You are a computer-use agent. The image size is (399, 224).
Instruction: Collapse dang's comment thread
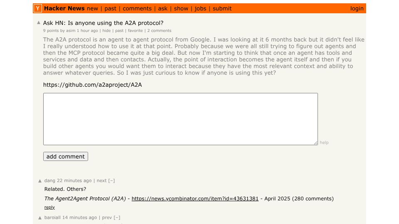point(111,180)
